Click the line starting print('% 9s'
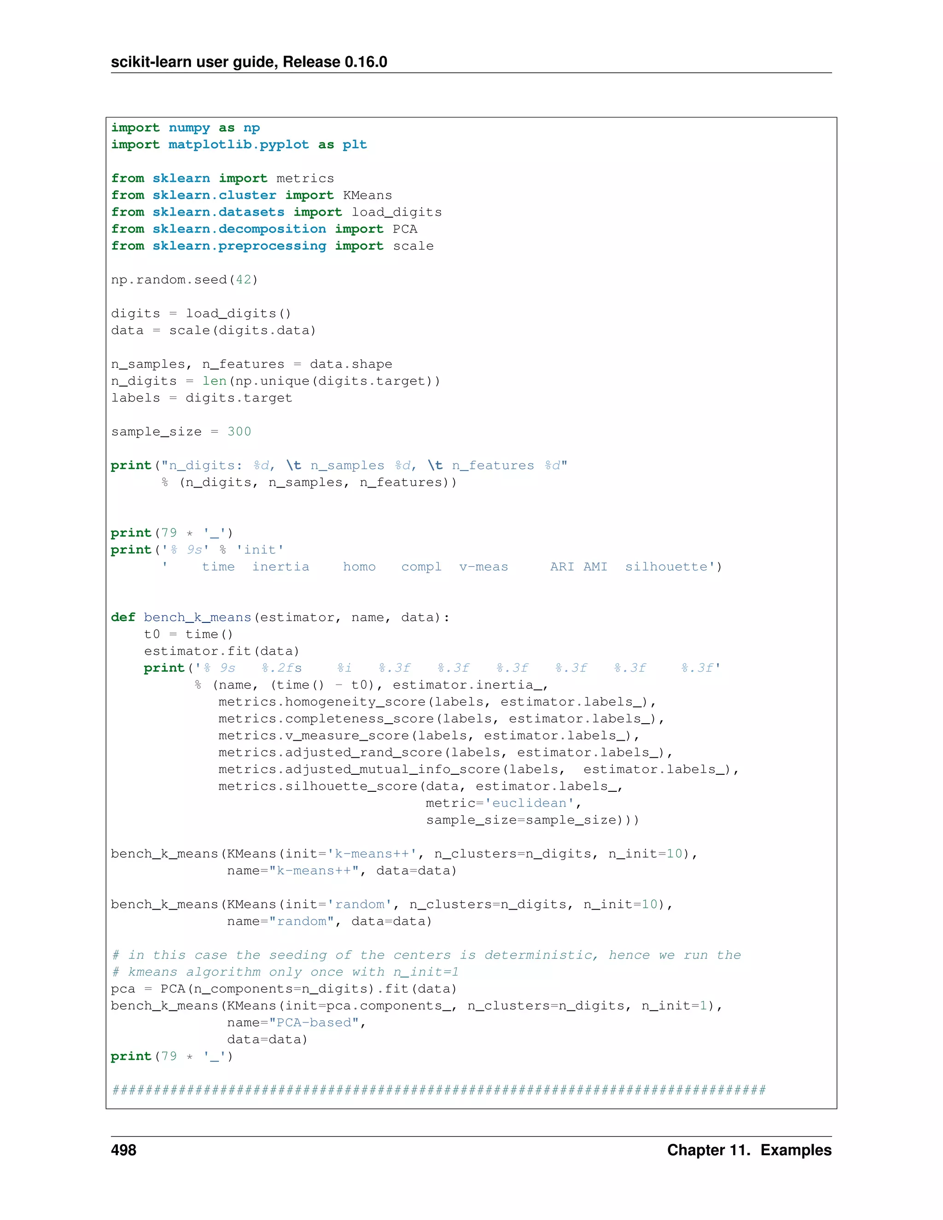Screen dimensions: 943x1220 (x=197, y=550)
